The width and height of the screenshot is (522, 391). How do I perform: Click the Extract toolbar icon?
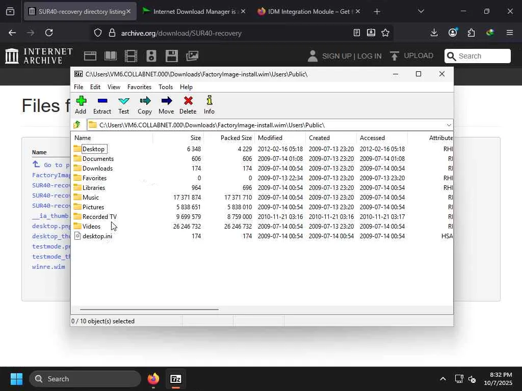(x=102, y=101)
